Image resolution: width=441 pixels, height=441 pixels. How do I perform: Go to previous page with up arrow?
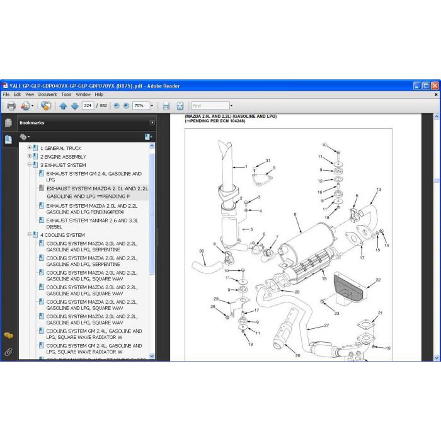coord(63,106)
